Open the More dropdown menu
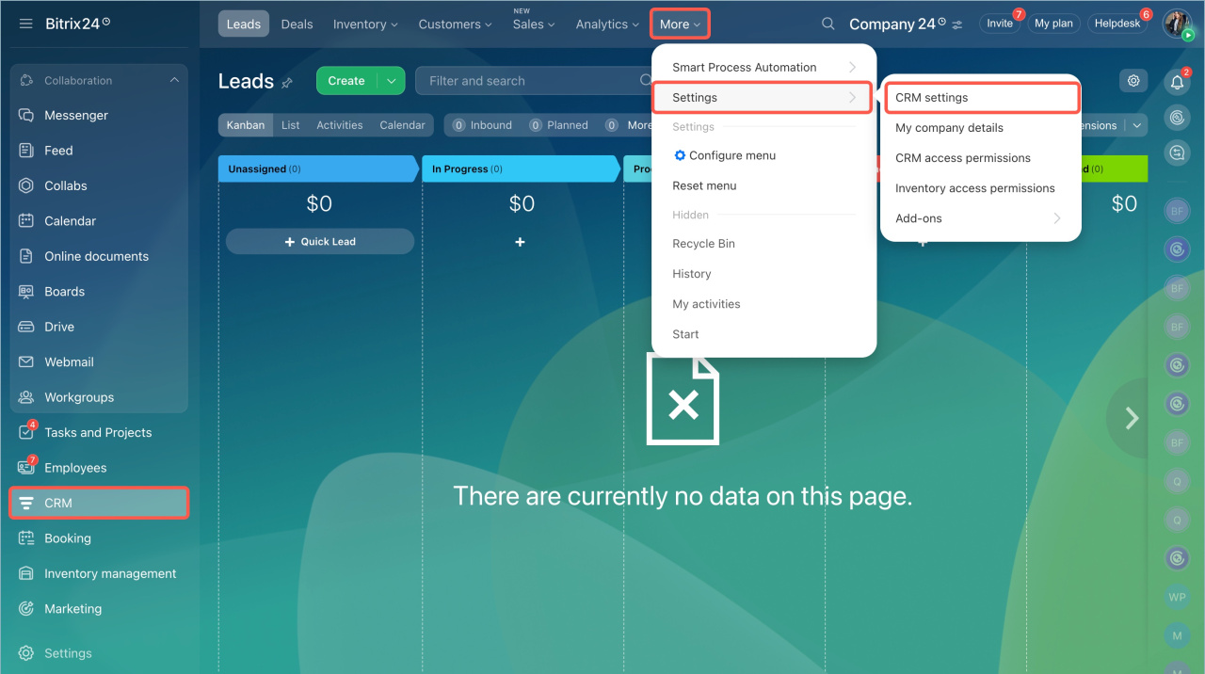Viewport: 1205px width, 674px height. [680, 24]
